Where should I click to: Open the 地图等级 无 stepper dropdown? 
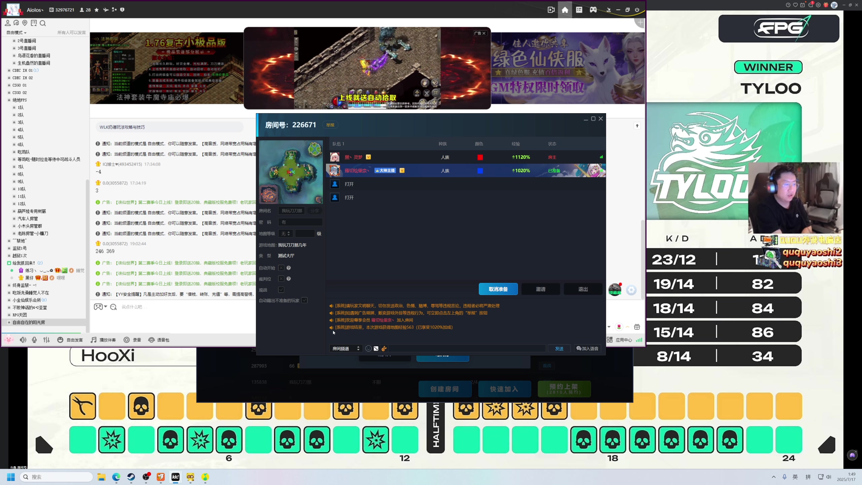[286, 234]
